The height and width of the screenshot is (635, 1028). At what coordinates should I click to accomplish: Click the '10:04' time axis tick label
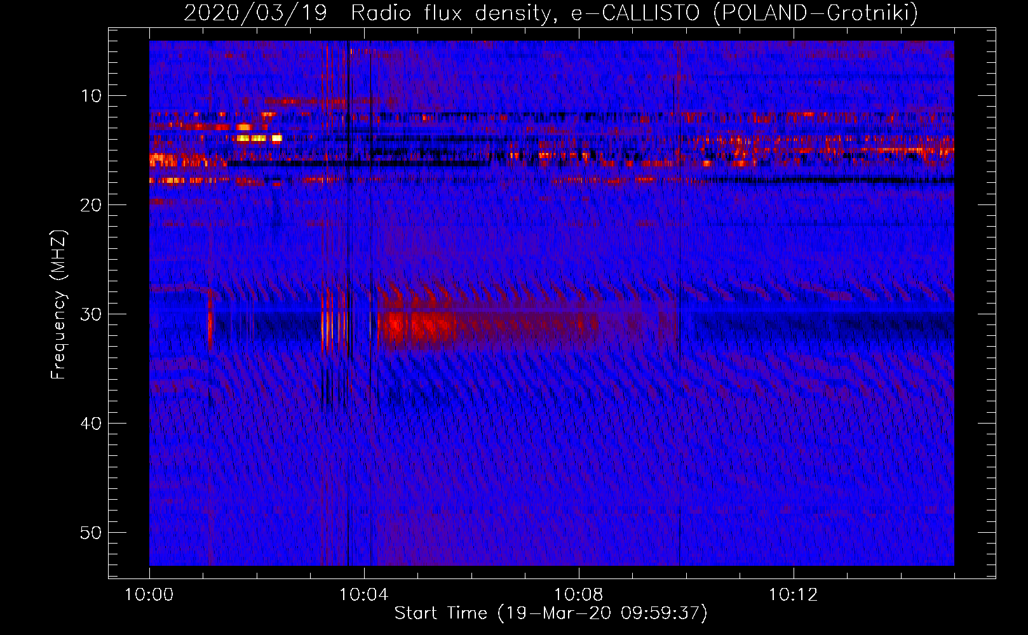[x=363, y=595]
